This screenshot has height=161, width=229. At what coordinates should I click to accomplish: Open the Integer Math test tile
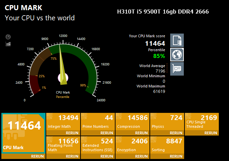point(63,122)
